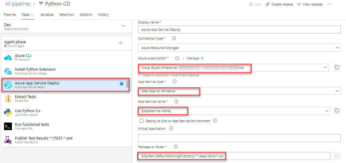
Task: Click the Save disk icon
Action: (x=251, y=4)
